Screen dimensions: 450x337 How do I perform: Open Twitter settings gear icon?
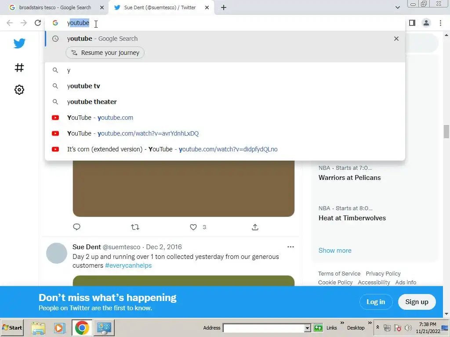tap(19, 90)
